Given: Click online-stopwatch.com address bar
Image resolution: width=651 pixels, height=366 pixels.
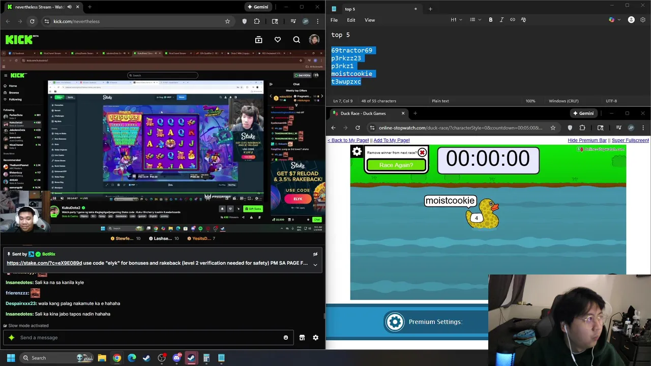Looking at the screenshot, I should pyautogui.click(x=460, y=128).
